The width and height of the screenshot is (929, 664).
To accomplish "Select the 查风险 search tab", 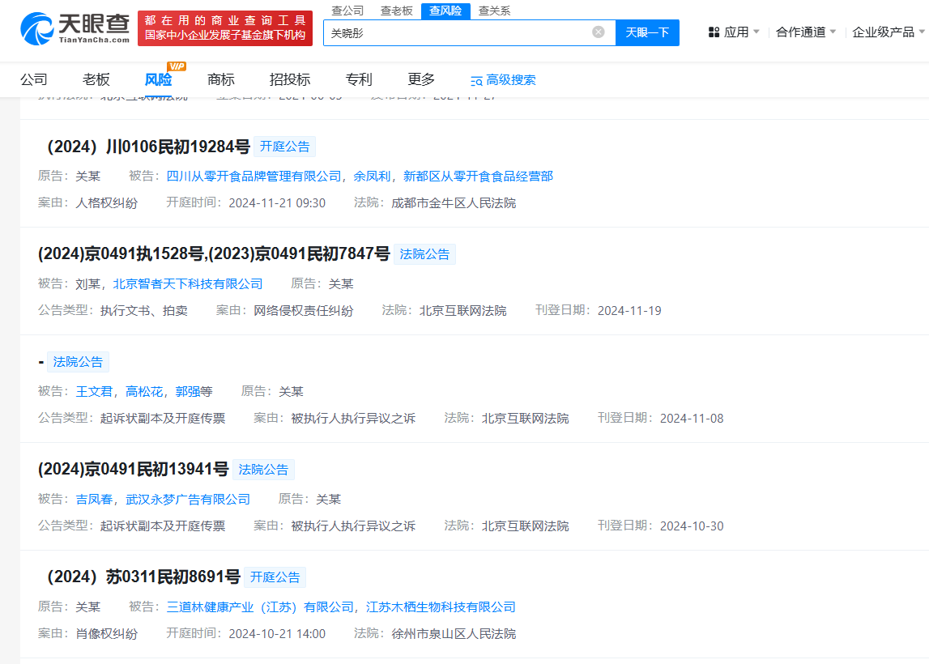I will 445,11.
